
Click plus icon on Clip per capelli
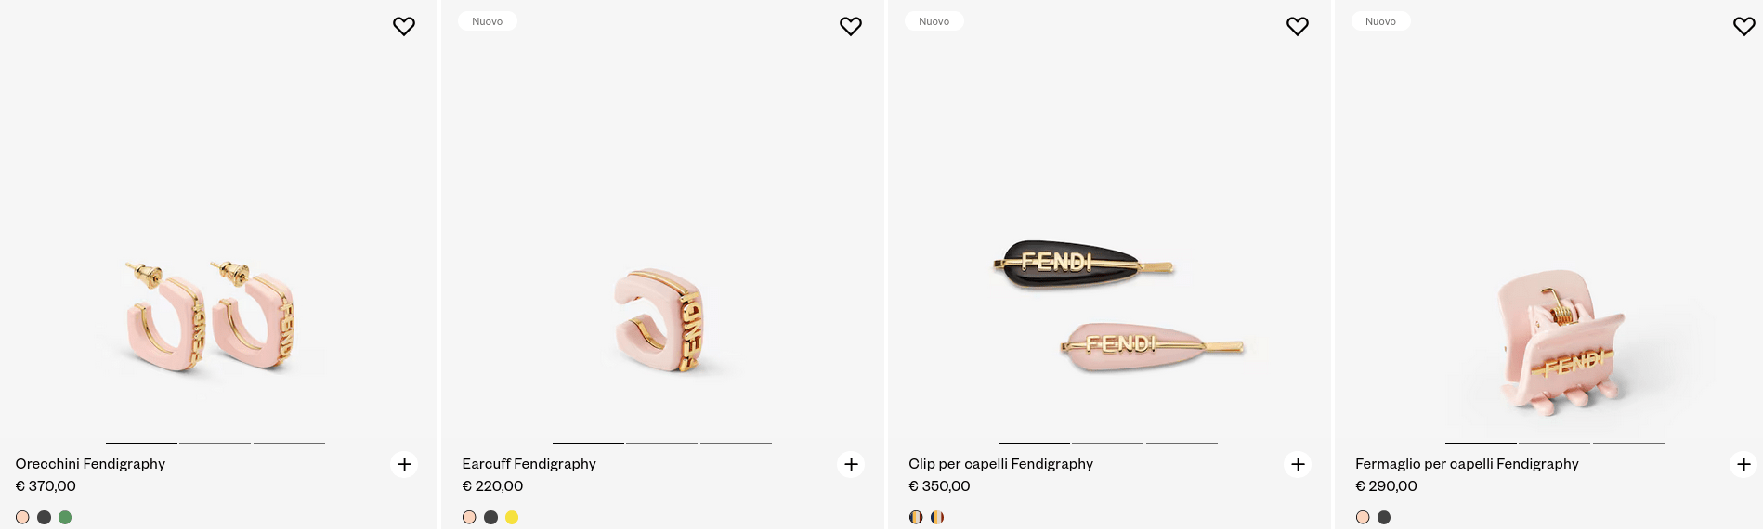pos(1298,464)
